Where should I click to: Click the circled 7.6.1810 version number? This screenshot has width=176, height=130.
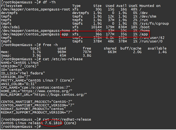(x=53, y=123)
